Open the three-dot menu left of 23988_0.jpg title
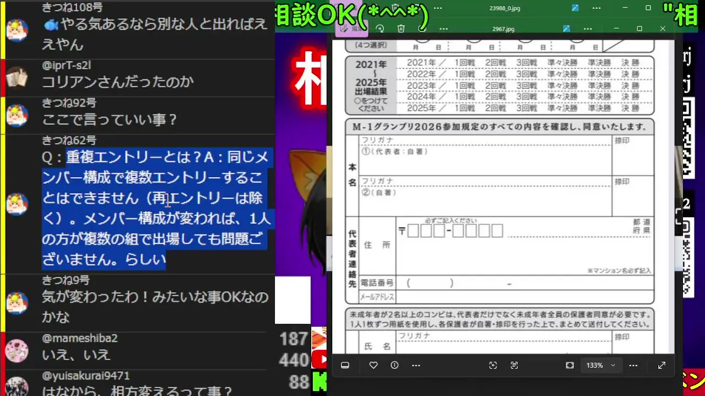The image size is (705, 396). point(438,8)
